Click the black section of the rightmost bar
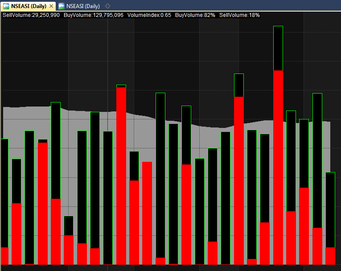 click(330, 209)
